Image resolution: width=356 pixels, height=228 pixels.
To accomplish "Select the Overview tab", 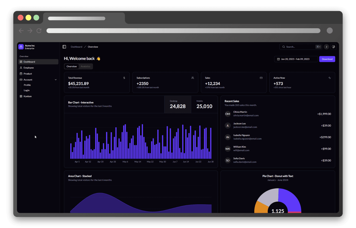I will pyautogui.click(x=72, y=66).
